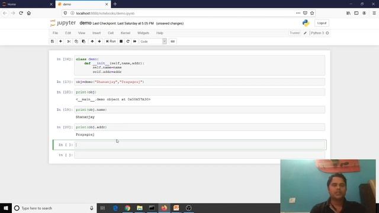Image resolution: width=379 pixels, height=213 pixels.
Task: Save page to Pocket icon
Action: [305, 13]
